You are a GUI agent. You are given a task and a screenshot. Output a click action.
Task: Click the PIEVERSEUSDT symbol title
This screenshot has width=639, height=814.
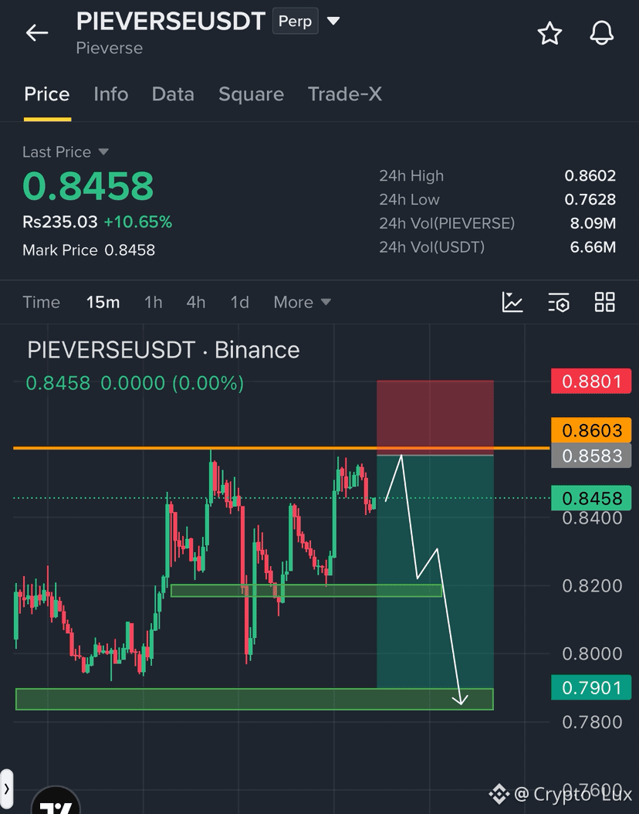coord(171,22)
